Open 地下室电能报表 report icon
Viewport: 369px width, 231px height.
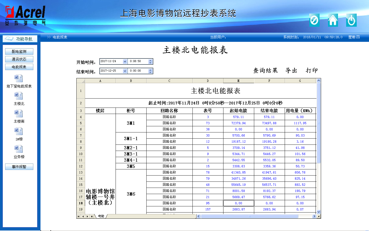[19, 78]
